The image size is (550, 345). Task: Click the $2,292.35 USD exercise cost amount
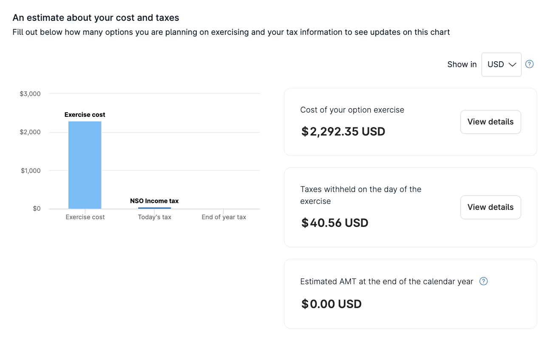point(343,131)
